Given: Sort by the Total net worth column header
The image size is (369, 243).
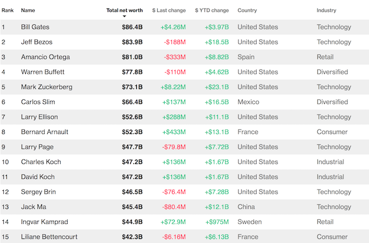Looking at the screenshot, I should [x=124, y=10].
